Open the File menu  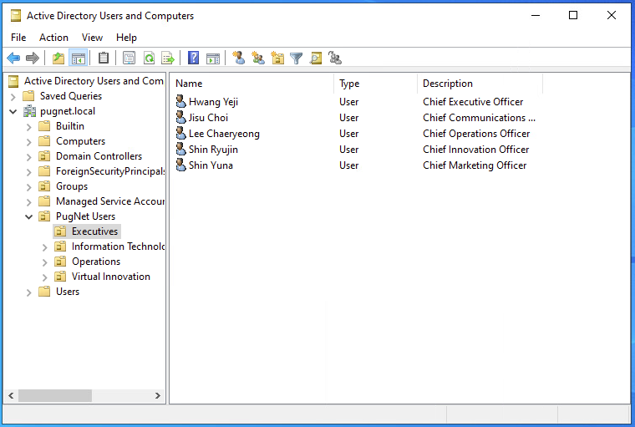tap(18, 38)
